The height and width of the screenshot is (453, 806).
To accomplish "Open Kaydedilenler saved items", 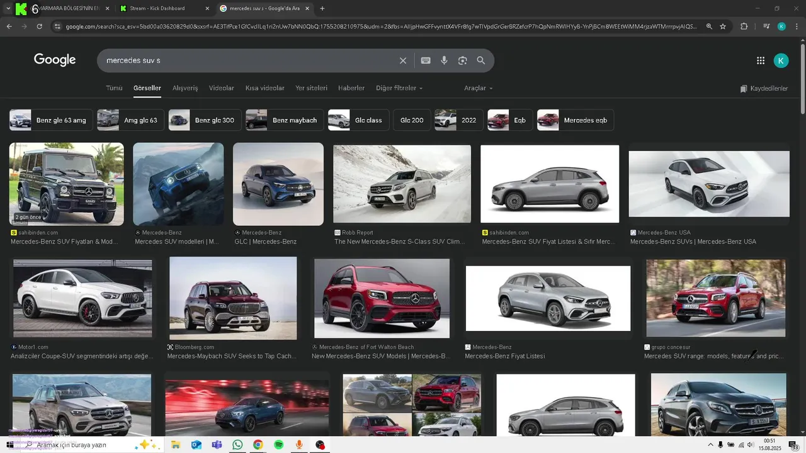I will 764,89.
